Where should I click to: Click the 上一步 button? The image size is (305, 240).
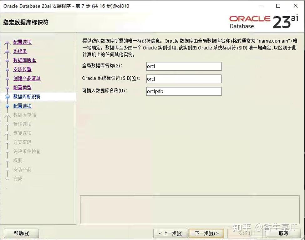pyautogui.click(x=170, y=233)
